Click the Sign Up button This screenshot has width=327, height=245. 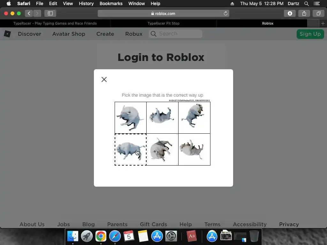[310, 34]
